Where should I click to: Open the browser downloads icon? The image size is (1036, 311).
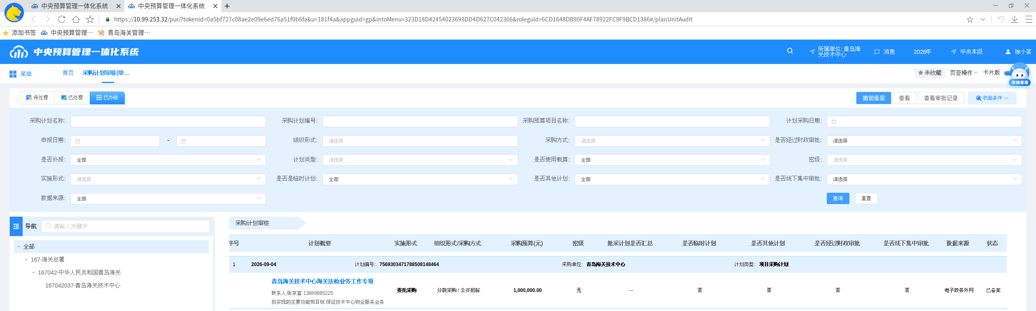pyautogui.click(x=1015, y=19)
